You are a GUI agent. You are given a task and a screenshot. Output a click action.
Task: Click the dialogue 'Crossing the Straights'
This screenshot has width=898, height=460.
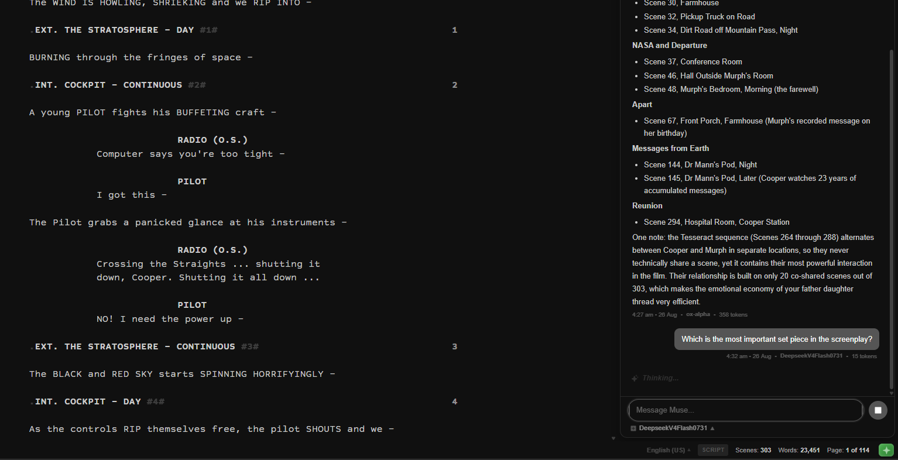[208, 271]
